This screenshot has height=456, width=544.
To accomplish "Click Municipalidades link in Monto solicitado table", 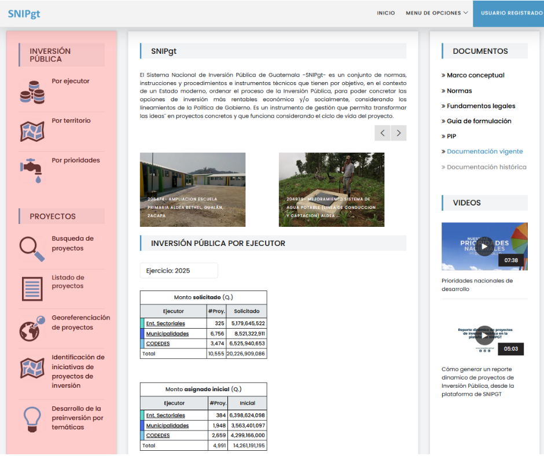I will click(167, 334).
